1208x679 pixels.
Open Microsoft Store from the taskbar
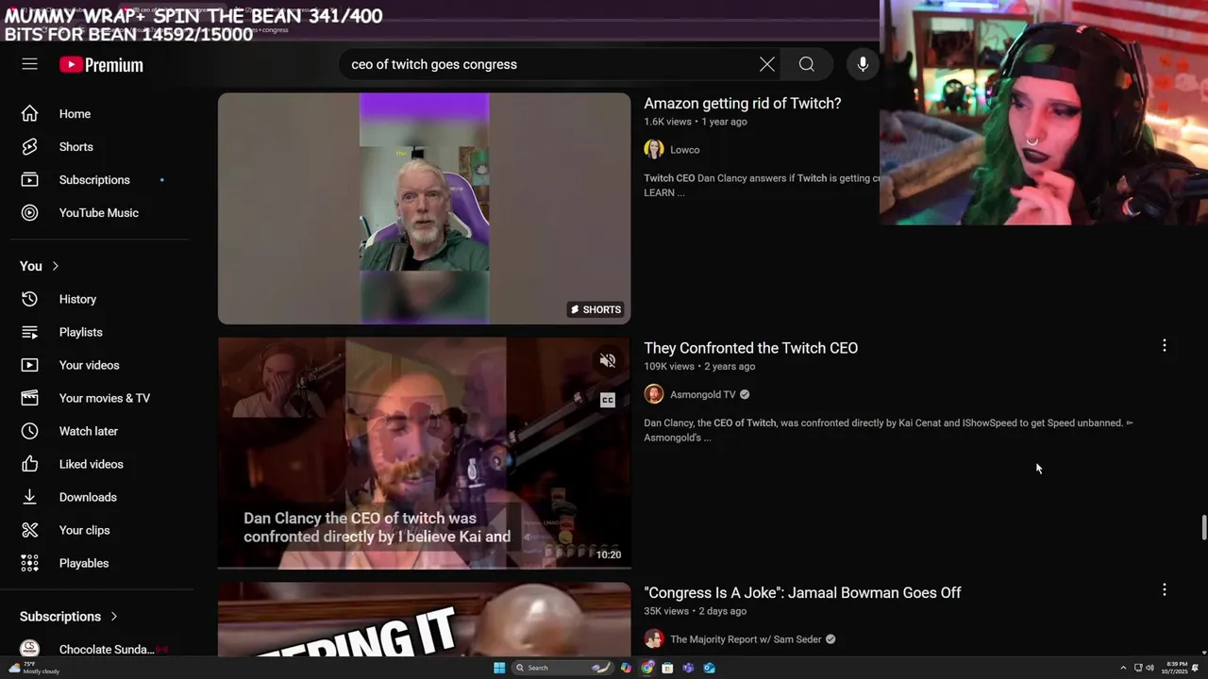click(x=667, y=668)
